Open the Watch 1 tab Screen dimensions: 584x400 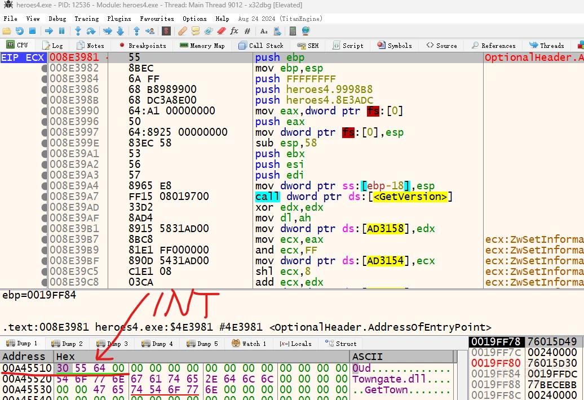249,344
